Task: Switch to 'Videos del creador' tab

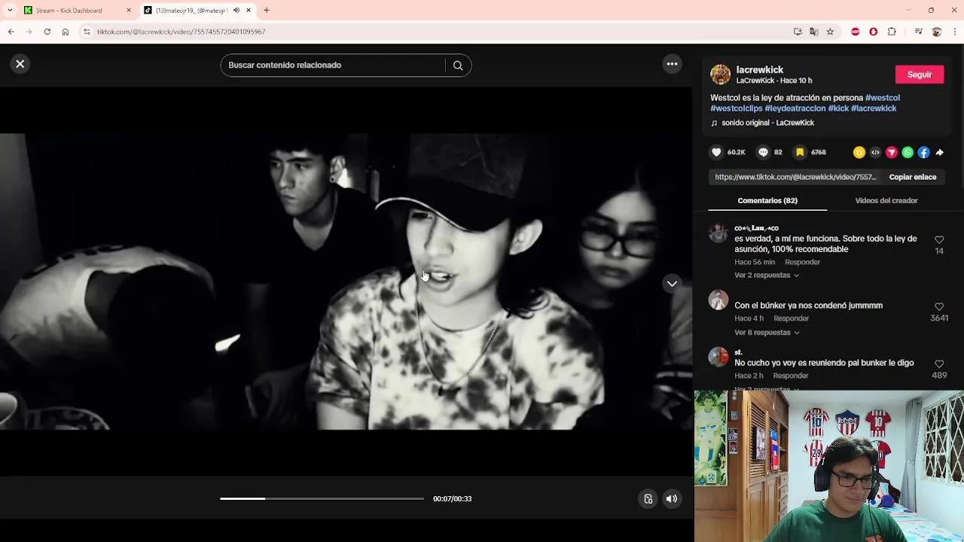Action: (886, 200)
